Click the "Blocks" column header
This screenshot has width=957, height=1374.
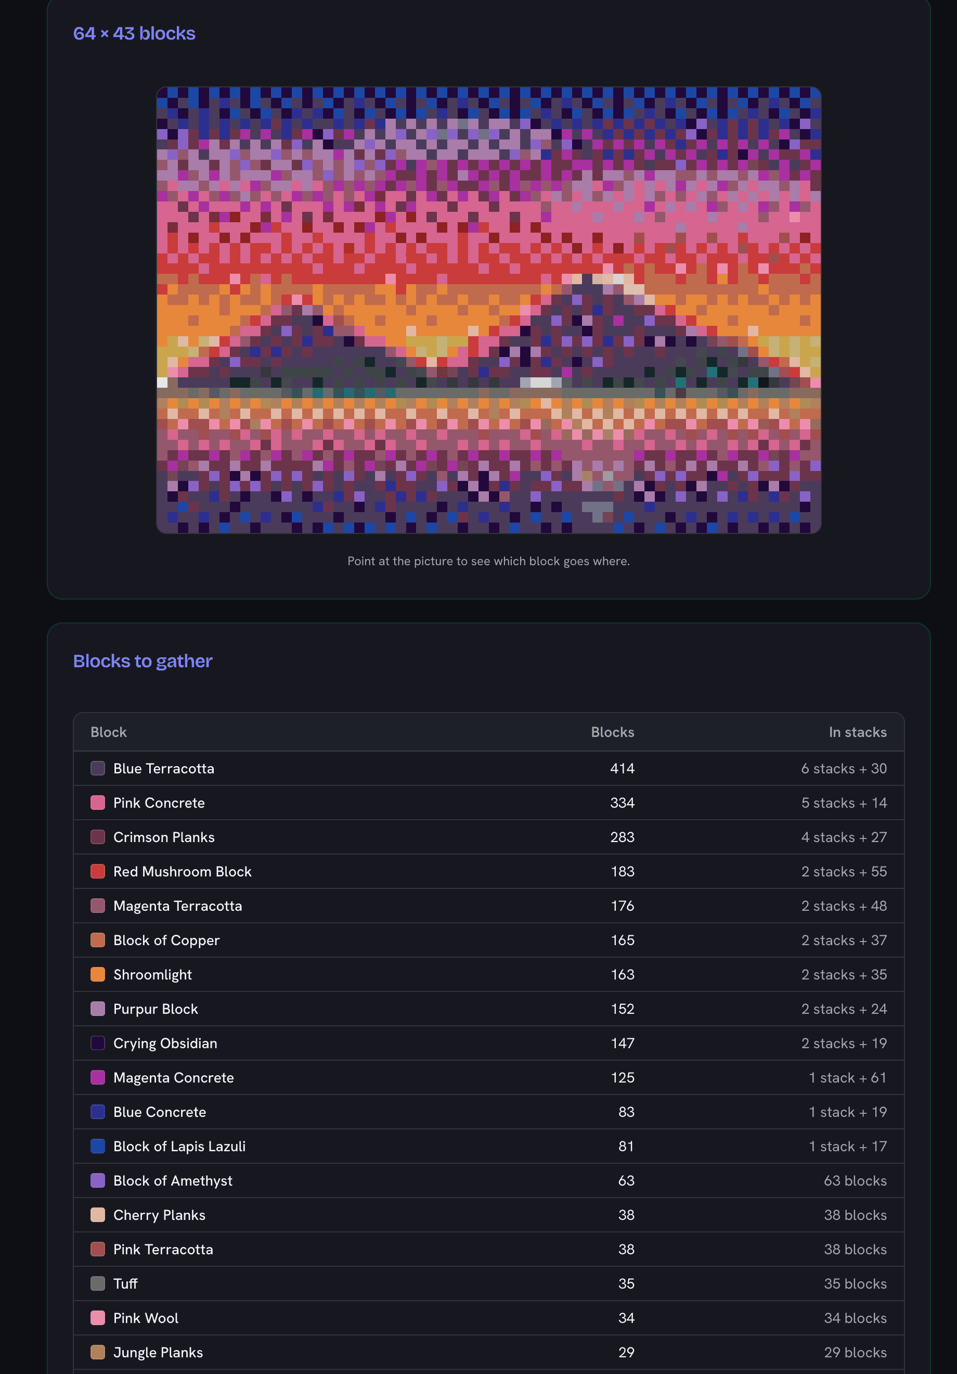(x=613, y=732)
